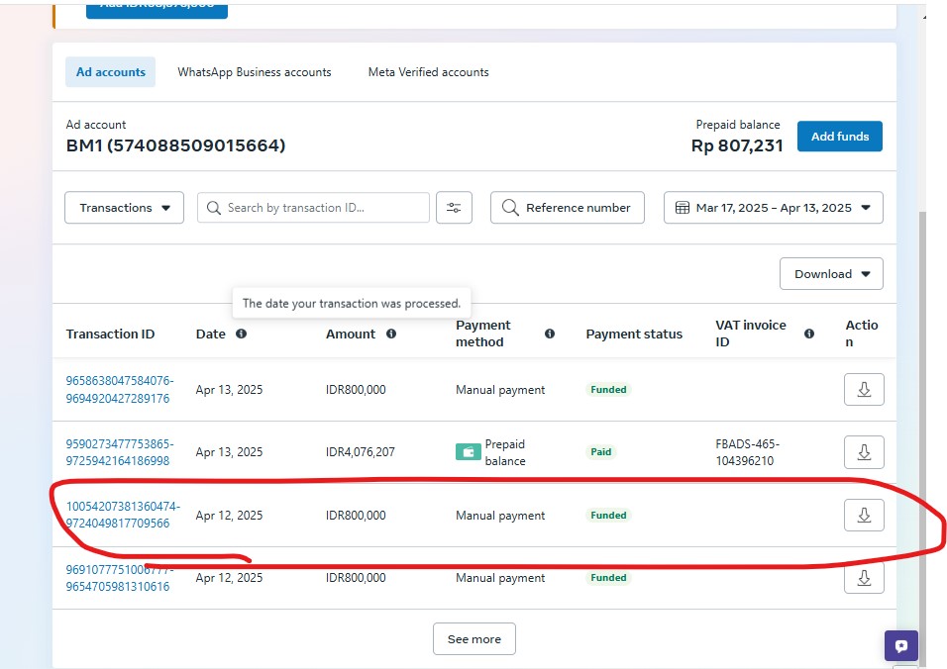Switch to WhatsApp Business accounts tab
Image resolution: width=947 pixels, height=669 pixels.
255,72
